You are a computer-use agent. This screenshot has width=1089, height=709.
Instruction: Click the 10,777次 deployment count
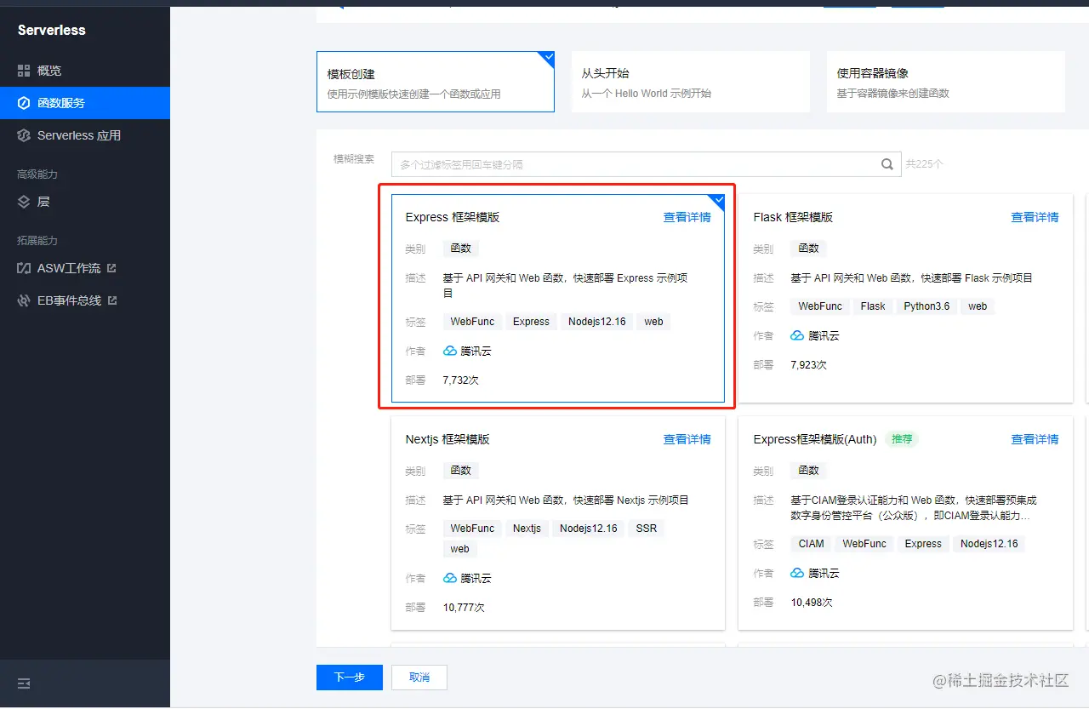[x=464, y=608]
